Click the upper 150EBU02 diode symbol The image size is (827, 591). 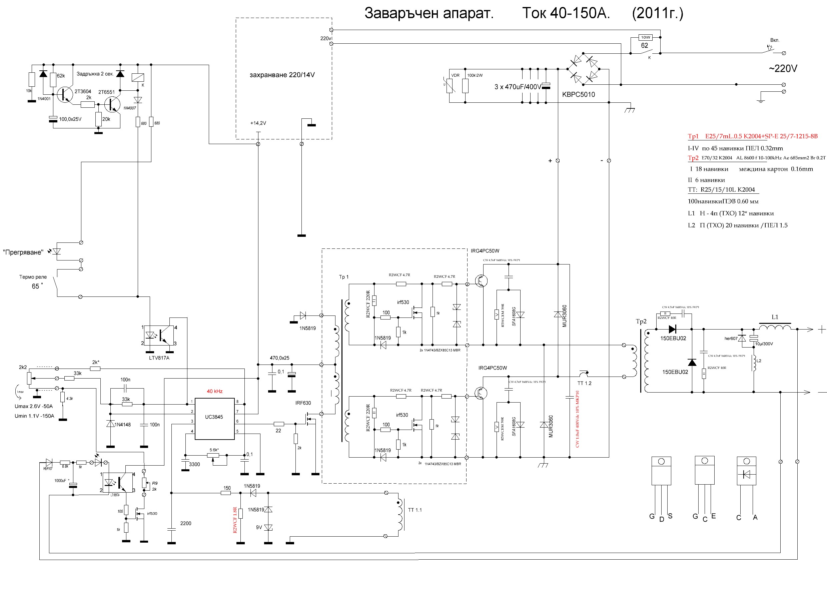pyautogui.click(x=672, y=329)
